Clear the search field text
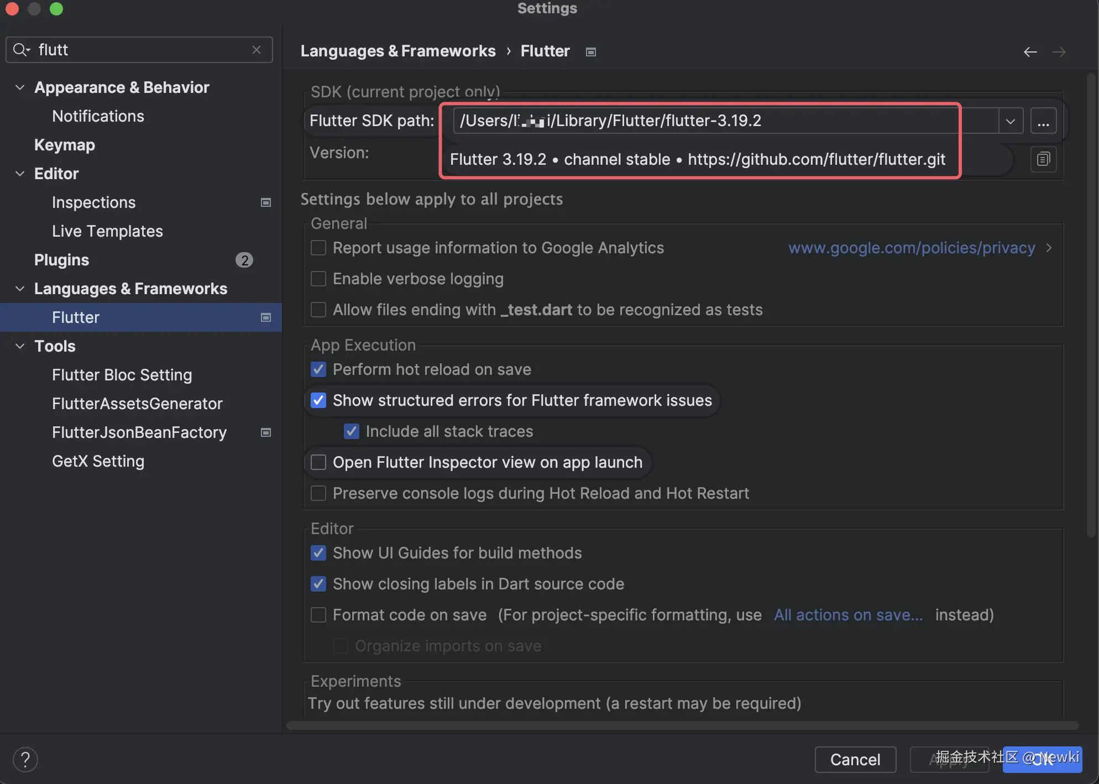Viewport: 1099px width, 784px height. 257,50
